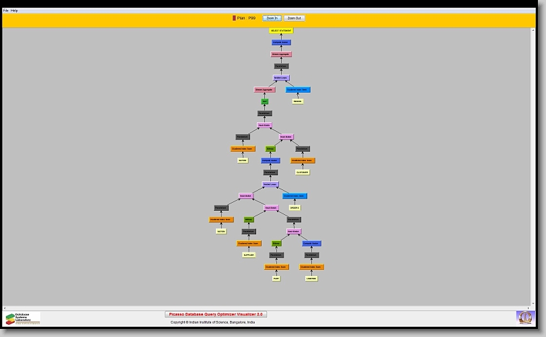Click the Database Systems Laboratory logo
The image size is (546, 337).
click(23, 318)
